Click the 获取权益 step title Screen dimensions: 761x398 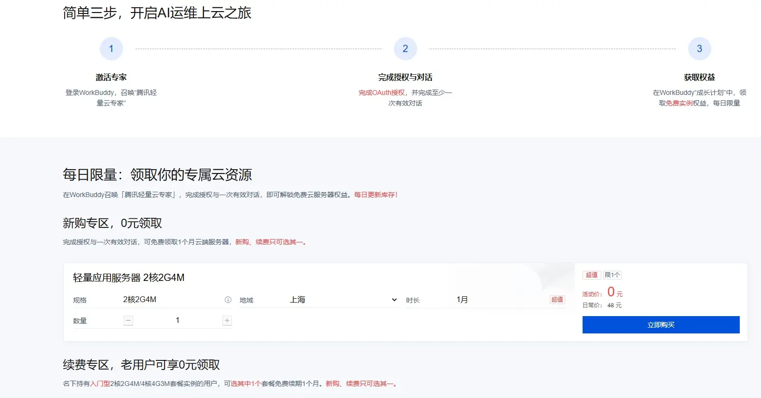point(700,77)
